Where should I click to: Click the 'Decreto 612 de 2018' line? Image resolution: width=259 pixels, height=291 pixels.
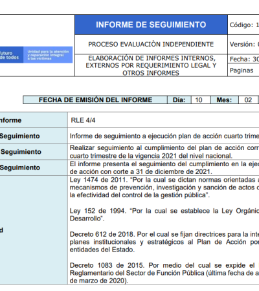[164, 234]
